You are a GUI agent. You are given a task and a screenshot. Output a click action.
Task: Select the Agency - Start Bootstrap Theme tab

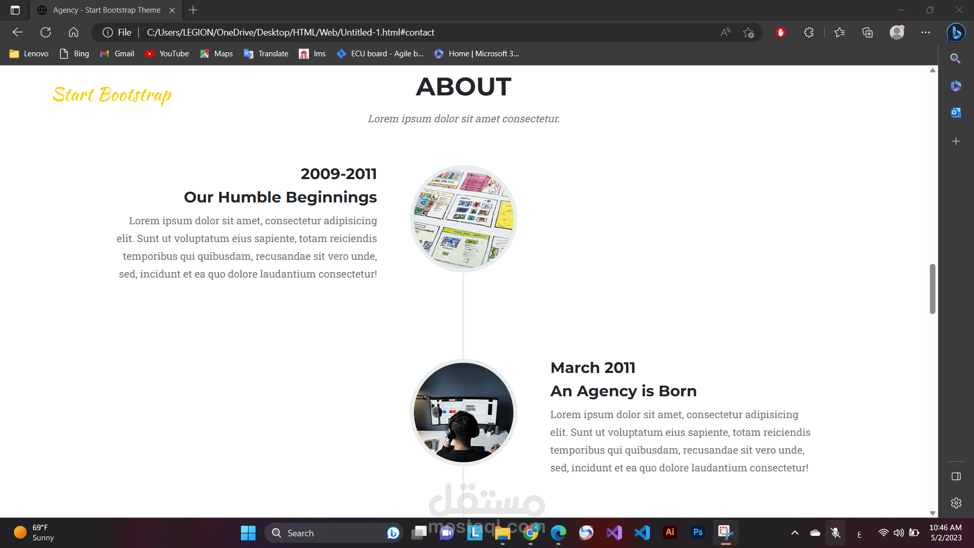coord(107,10)
